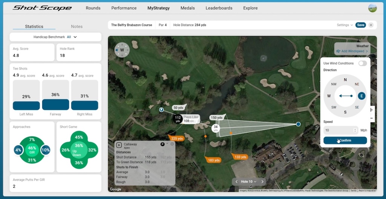Open the map Terms link

pos(353,191)
